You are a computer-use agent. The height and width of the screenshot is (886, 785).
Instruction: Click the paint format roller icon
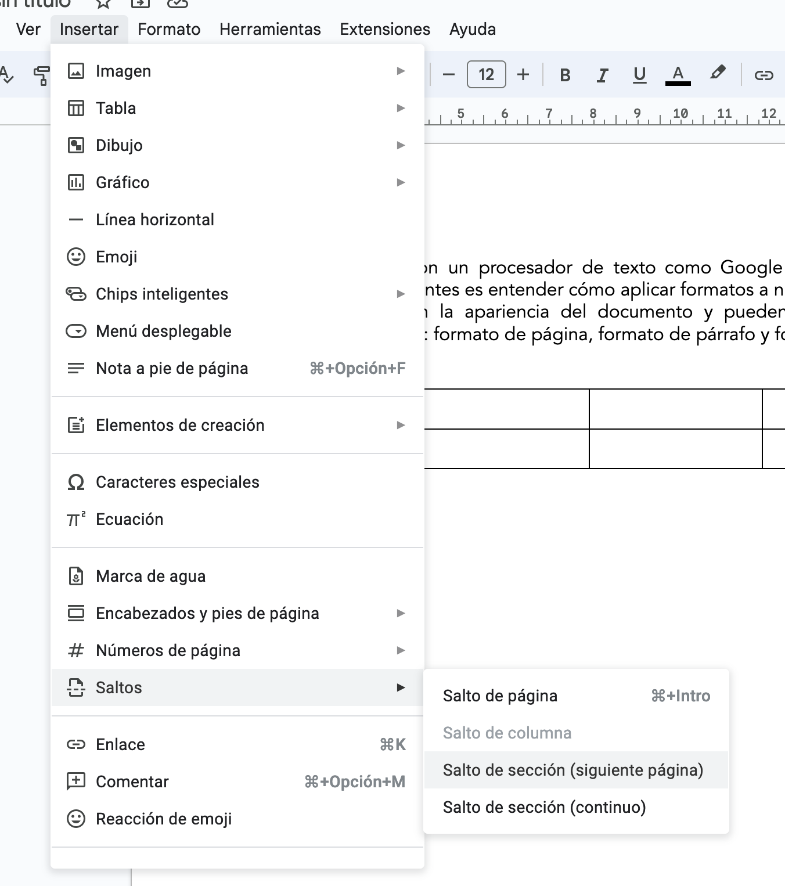click(x=41, y=75)
